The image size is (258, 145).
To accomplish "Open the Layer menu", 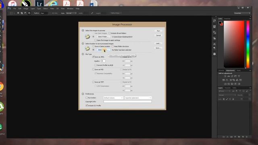I will [x=33, y=8].
